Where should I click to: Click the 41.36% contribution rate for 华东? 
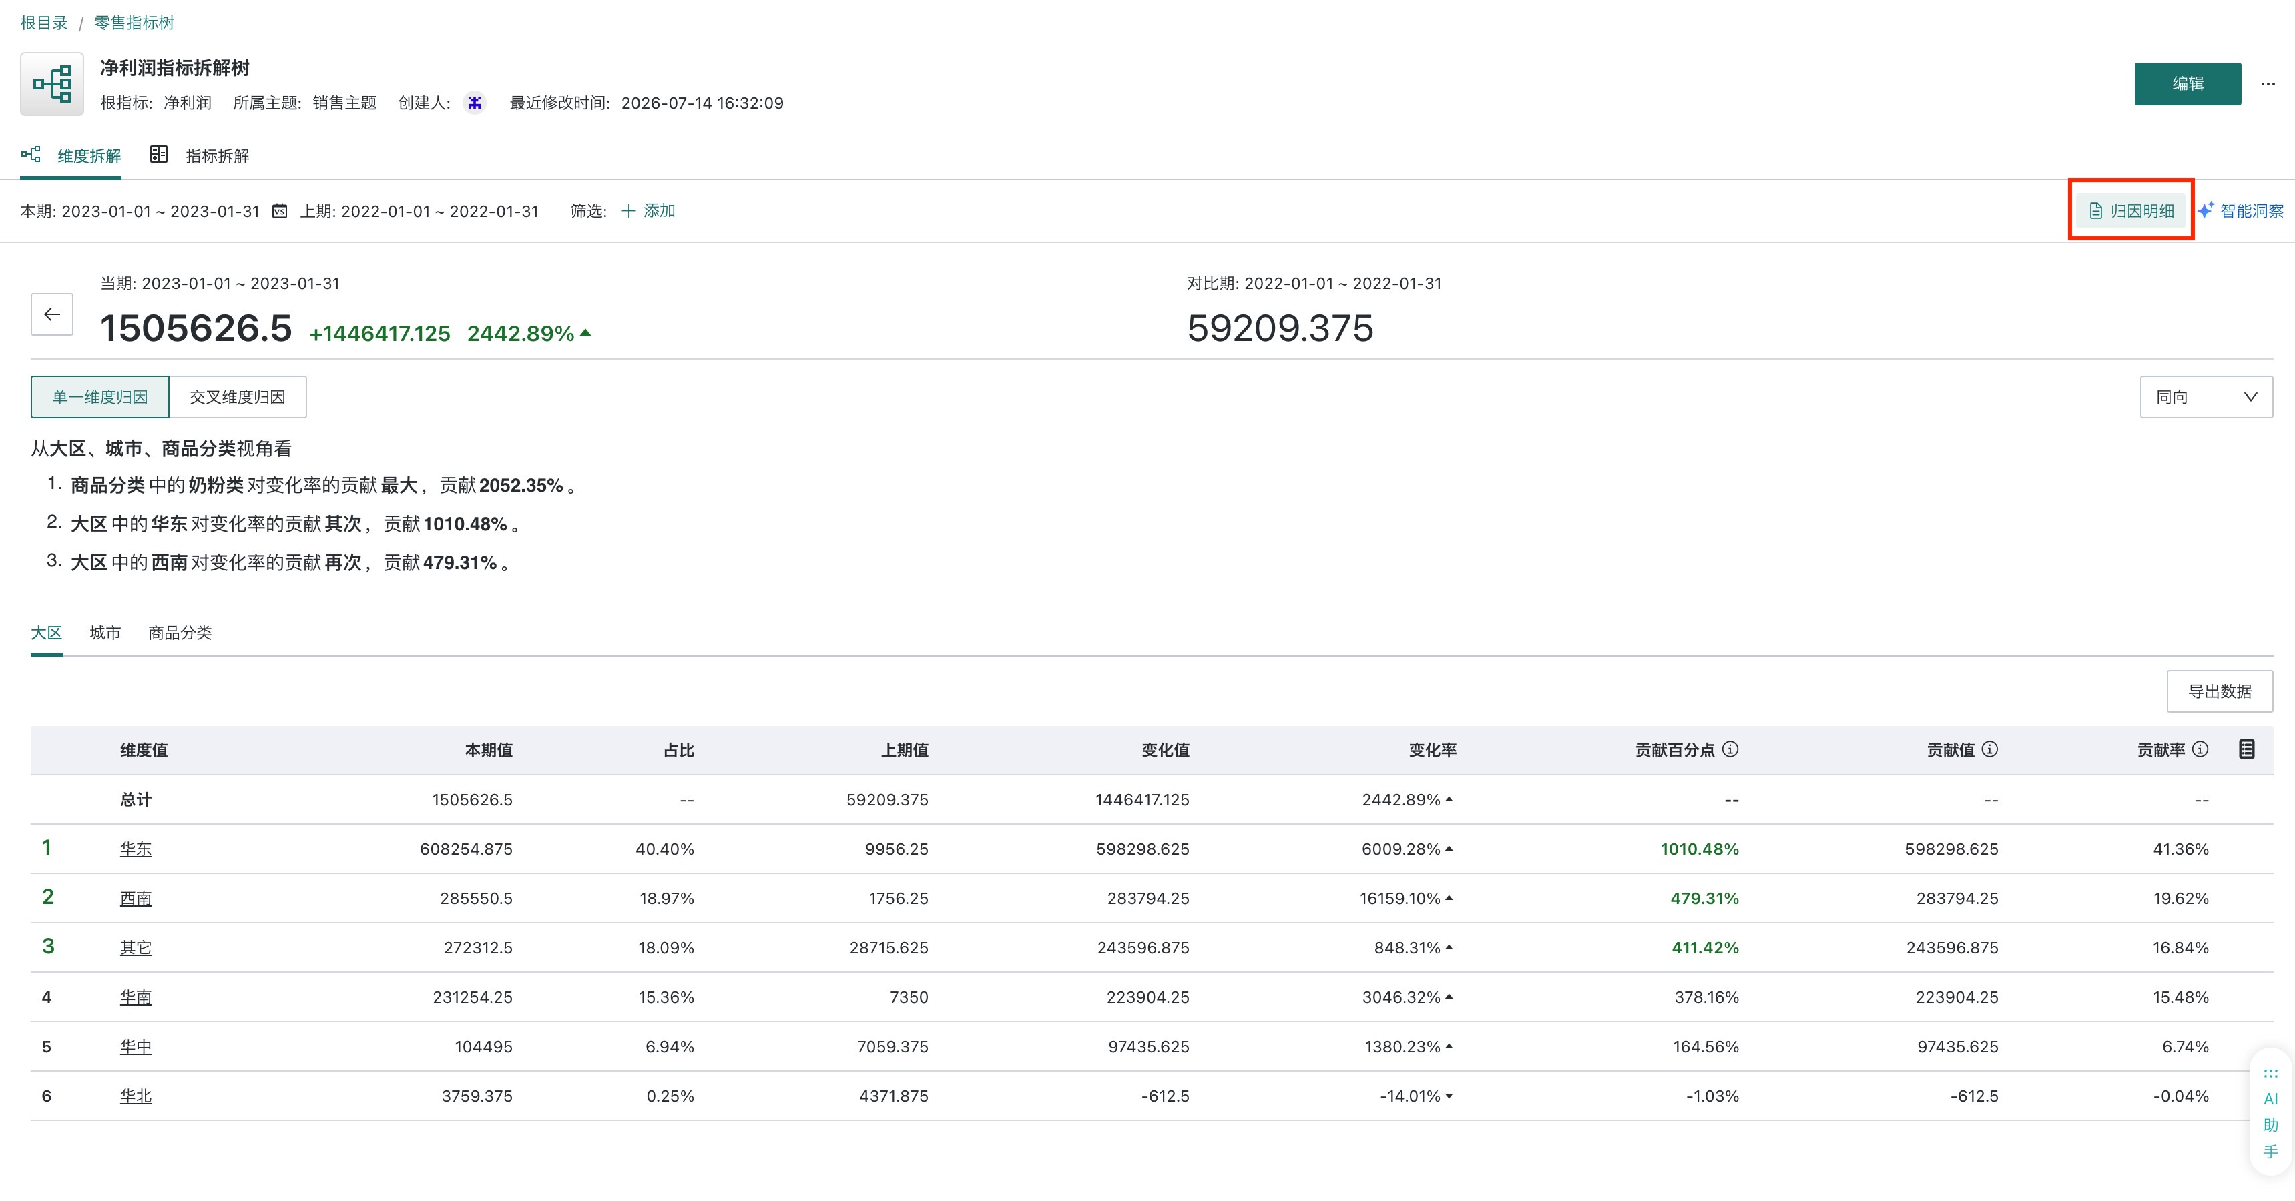point(2181,849)
